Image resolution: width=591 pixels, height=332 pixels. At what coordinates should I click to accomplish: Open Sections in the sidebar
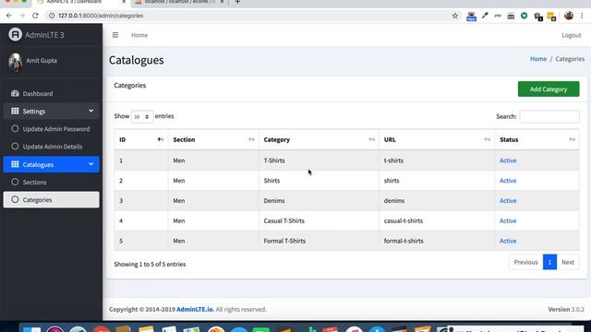click(52, 182)
